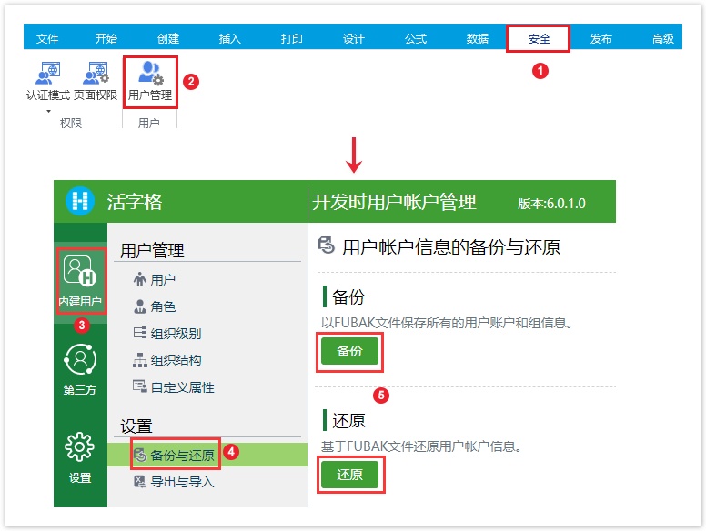Viewport: 706px width, 531px height.
Task: Click the 备份与还原 menu icon
Action: [x=140, y=455]
